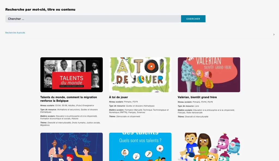This screenshot has height=161, width=279.
Task: Click the À toi de jouer title
Action: (119, 97)
